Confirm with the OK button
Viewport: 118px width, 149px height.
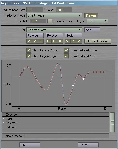(30, 145)
